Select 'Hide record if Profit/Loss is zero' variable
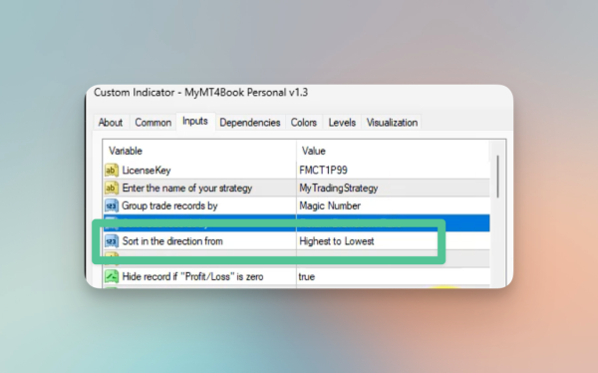The width and height of the screenshot is (598, 373). pos(192,277)
